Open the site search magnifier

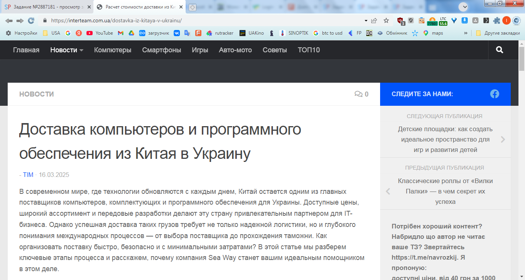(500, 50)
